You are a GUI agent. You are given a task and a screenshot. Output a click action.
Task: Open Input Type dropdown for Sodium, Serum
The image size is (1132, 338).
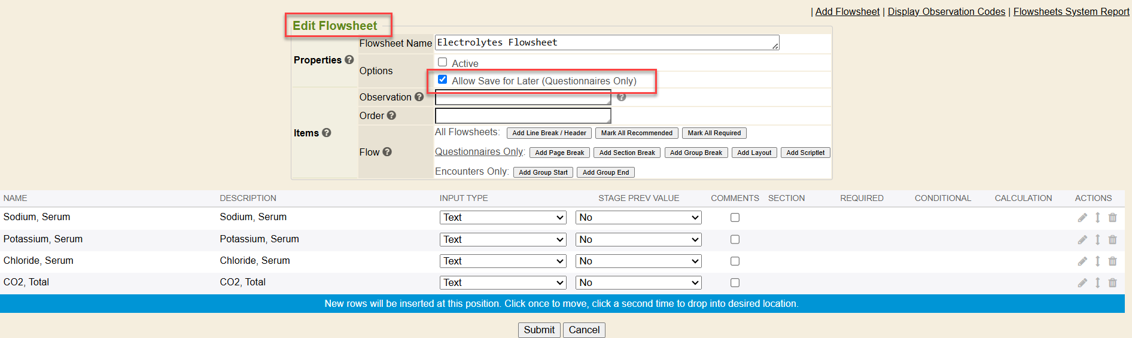pyautogui.click(x=503, y=218)
